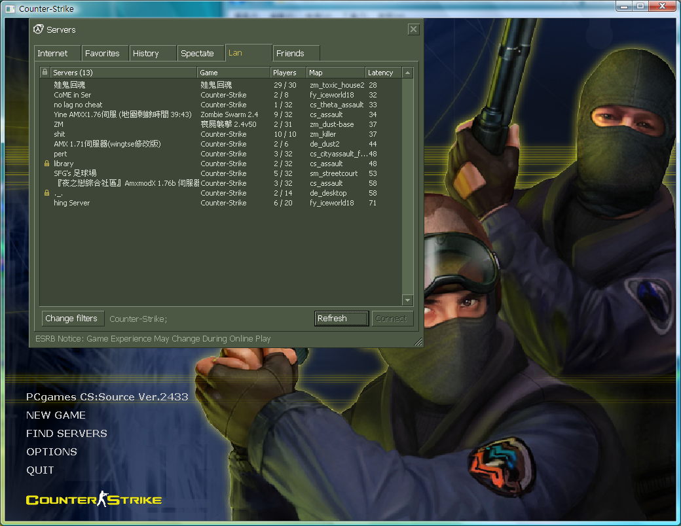This screenshot has width=681, height=526.
Task: Sort servers by Latency column
Action: coord(382,72)
